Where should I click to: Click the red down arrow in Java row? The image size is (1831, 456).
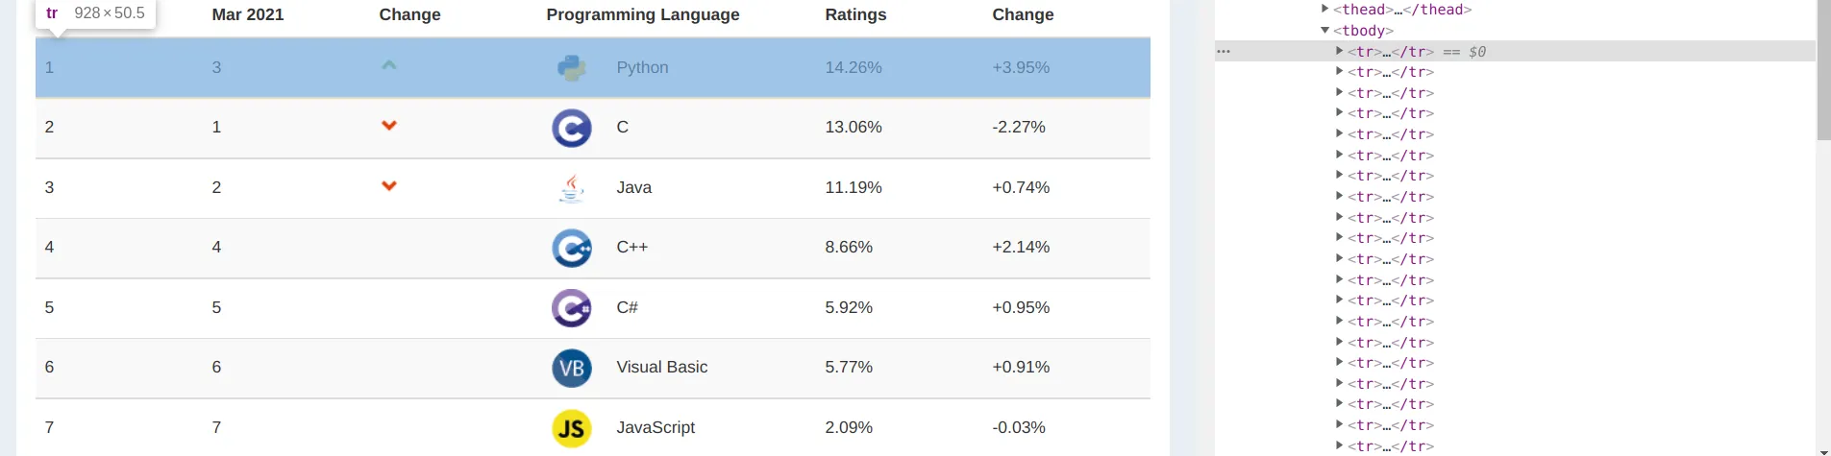[x=389, y=186]
